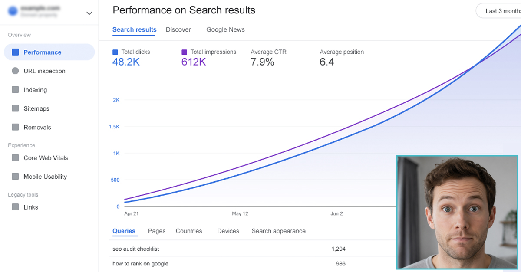Click the 'how to rank on google' query
The width and height of the screenshot is (521, 272).
tap(140, 263)
